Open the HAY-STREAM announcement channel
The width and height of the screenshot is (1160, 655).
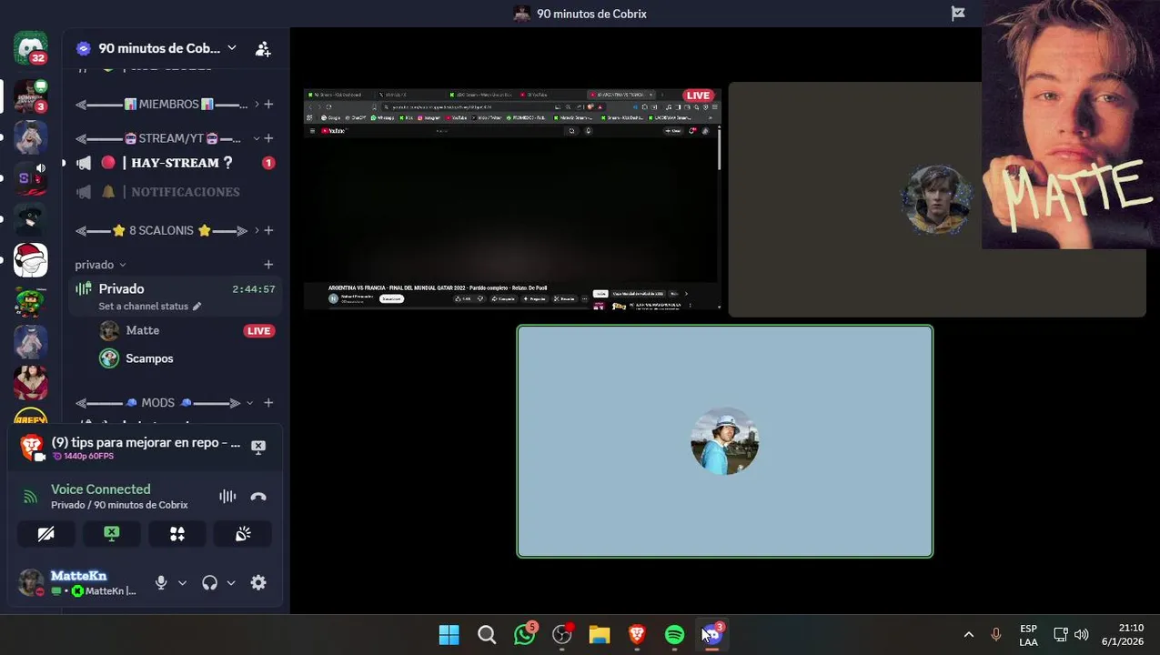coord(176,163)
